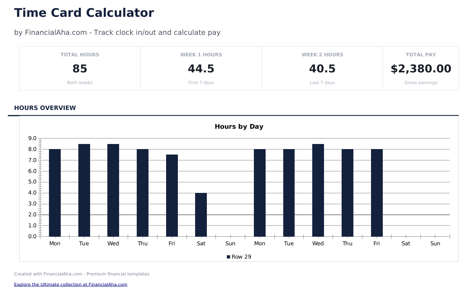Open the Explore the Ultimate collection link
467x295 pixels.
pyautogui.click(x=71, y=284)
